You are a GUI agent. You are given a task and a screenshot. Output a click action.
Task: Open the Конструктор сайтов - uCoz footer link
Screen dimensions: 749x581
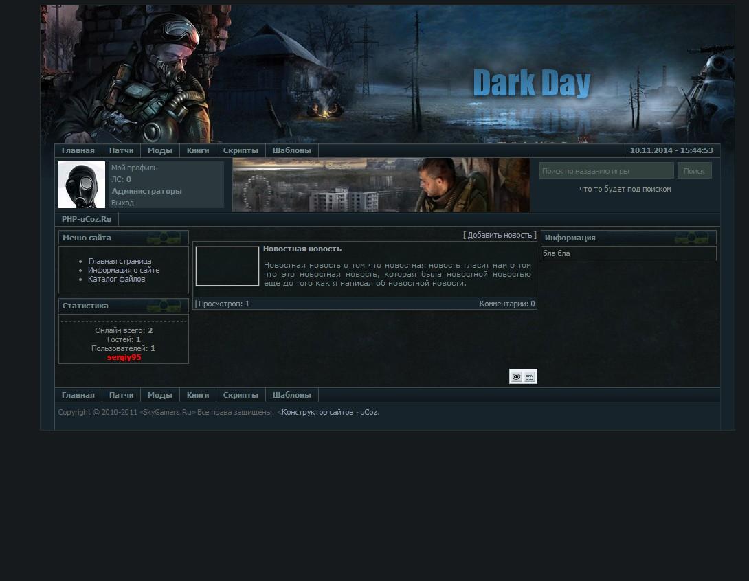click(x=329, y=412)
